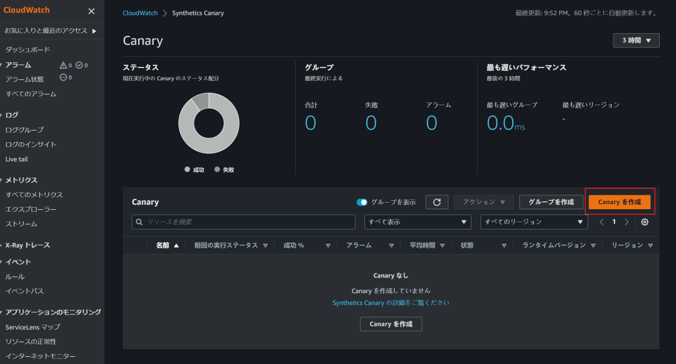Screen dimensions: 676x364
Task: Open ダッシュボード in sidebar
Action: [x=28, y=50]
